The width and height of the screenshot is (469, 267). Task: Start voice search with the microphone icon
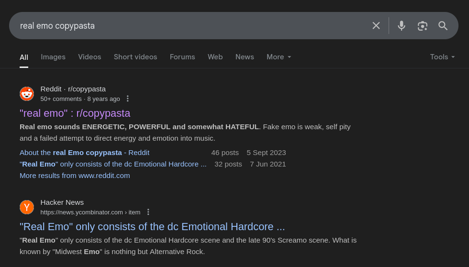(x=402, y=26)
